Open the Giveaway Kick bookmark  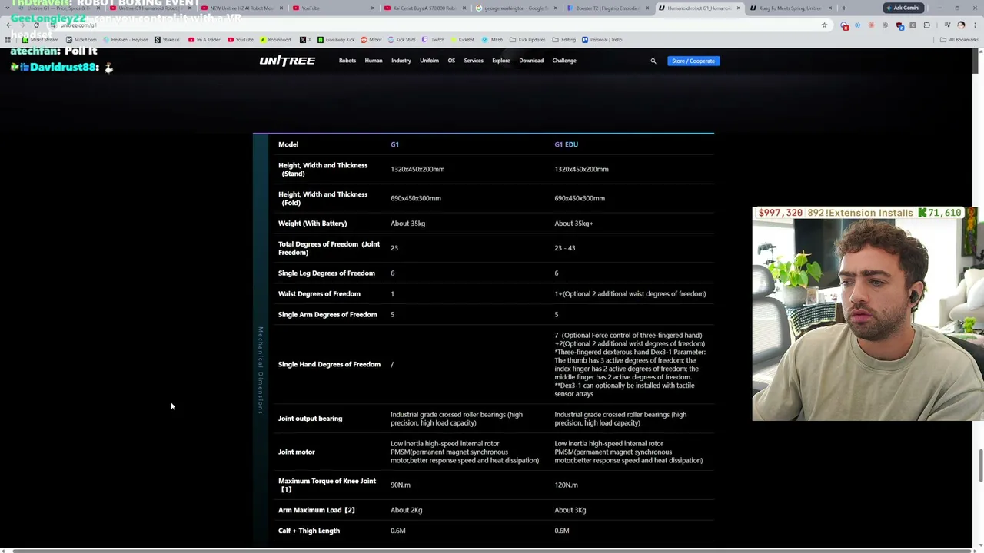pyautogui.click(x=336, y=40)
